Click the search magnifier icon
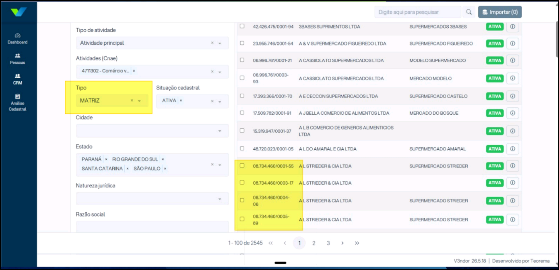559x270 pixels. tap(469, 12)
